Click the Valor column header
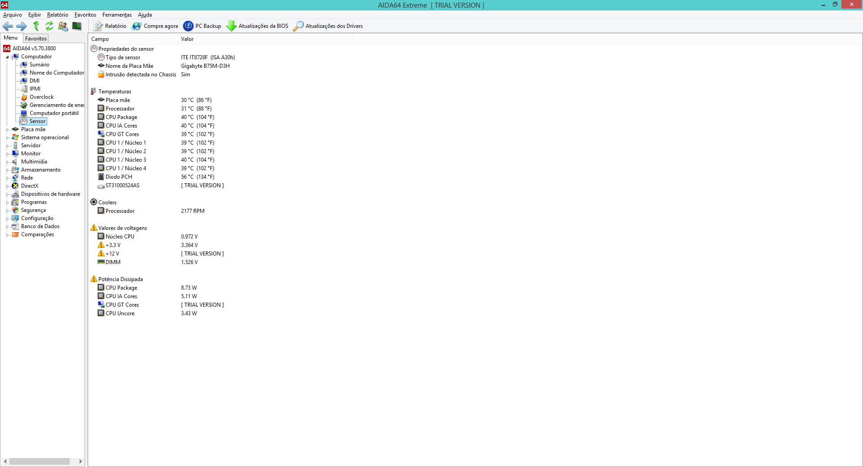This screenshot has height=467, width=863. 265,39
